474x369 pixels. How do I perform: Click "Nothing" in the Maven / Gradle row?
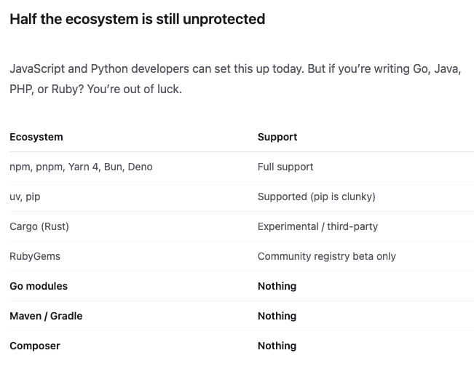[x=277, y=316]
